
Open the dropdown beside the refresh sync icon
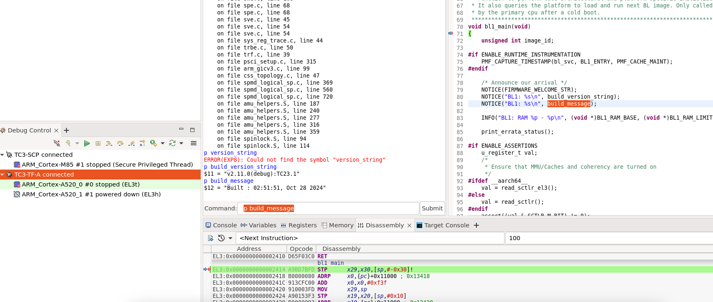[181, 143]
